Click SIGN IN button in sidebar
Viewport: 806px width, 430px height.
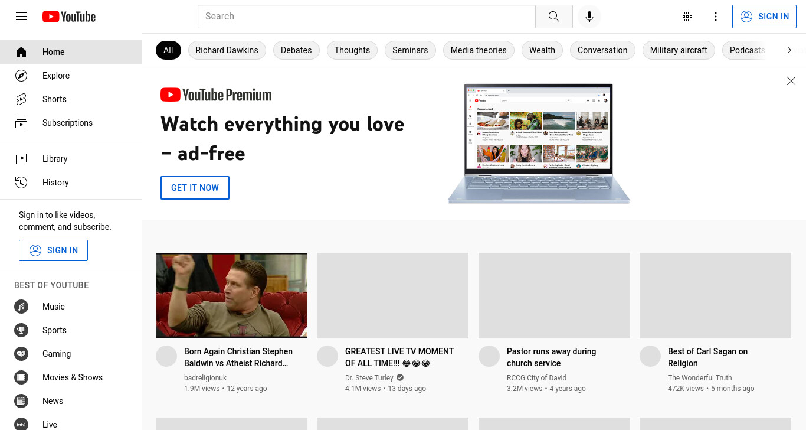[53, 250]
